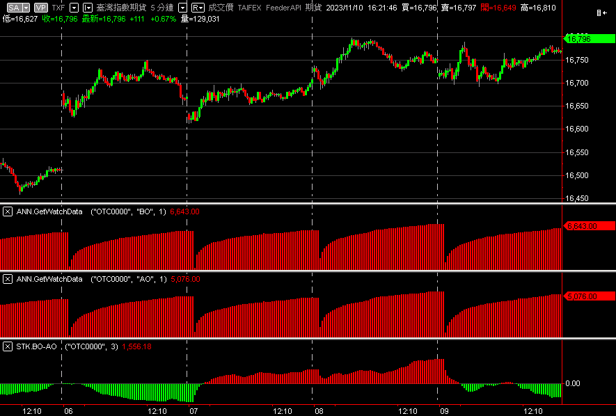Click the 08 date marker on time axis
This screenshot has width=616, height=416.
pyautogui.click(x=319, y=411)
